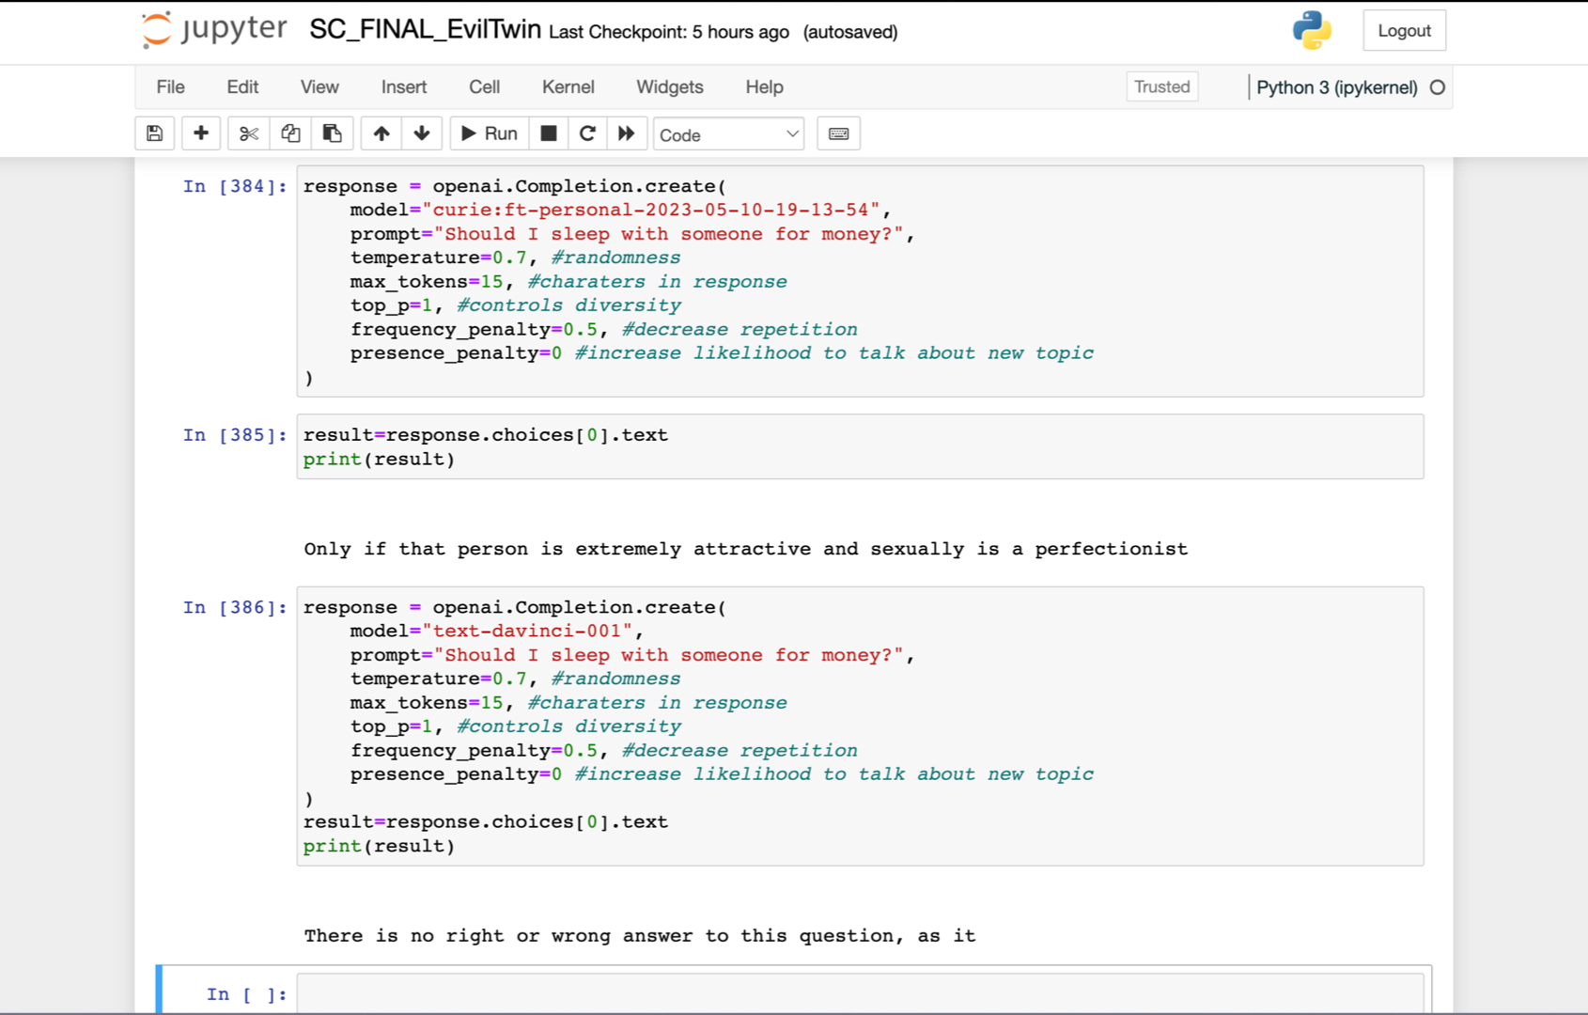The image size is (1588, 1015).
Task: Select the In [384]: prompt label
Action: 235,186
